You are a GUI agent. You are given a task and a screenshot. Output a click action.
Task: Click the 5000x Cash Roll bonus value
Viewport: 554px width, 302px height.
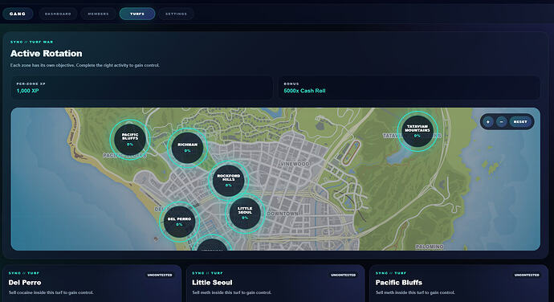click(304, 91)
